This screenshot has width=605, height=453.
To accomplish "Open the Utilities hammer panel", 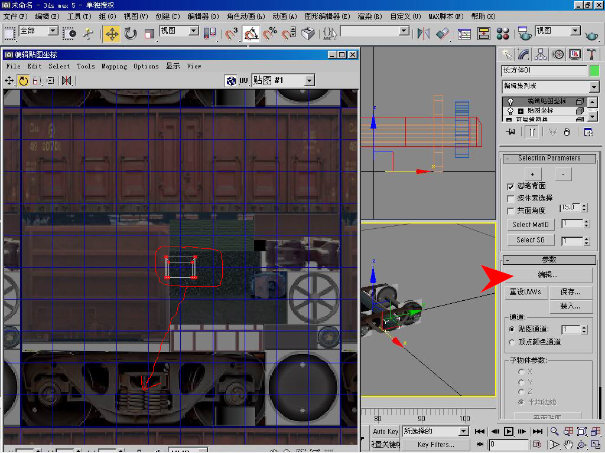I will [x=591, y=54].
